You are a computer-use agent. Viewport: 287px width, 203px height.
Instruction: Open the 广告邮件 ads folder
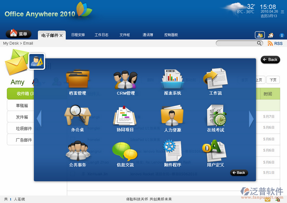pyautogui.click(x=20, y=140)
